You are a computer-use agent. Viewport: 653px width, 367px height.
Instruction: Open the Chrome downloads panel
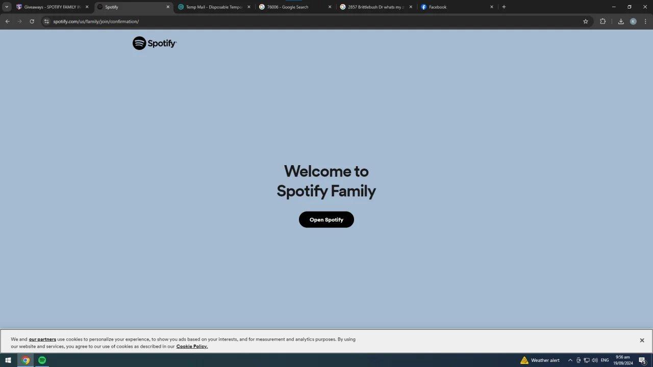pos(621,21)
